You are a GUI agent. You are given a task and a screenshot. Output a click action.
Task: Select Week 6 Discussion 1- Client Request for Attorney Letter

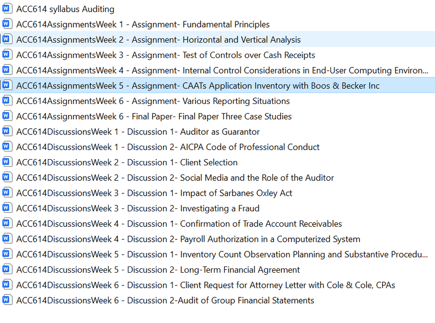[205, 285]
